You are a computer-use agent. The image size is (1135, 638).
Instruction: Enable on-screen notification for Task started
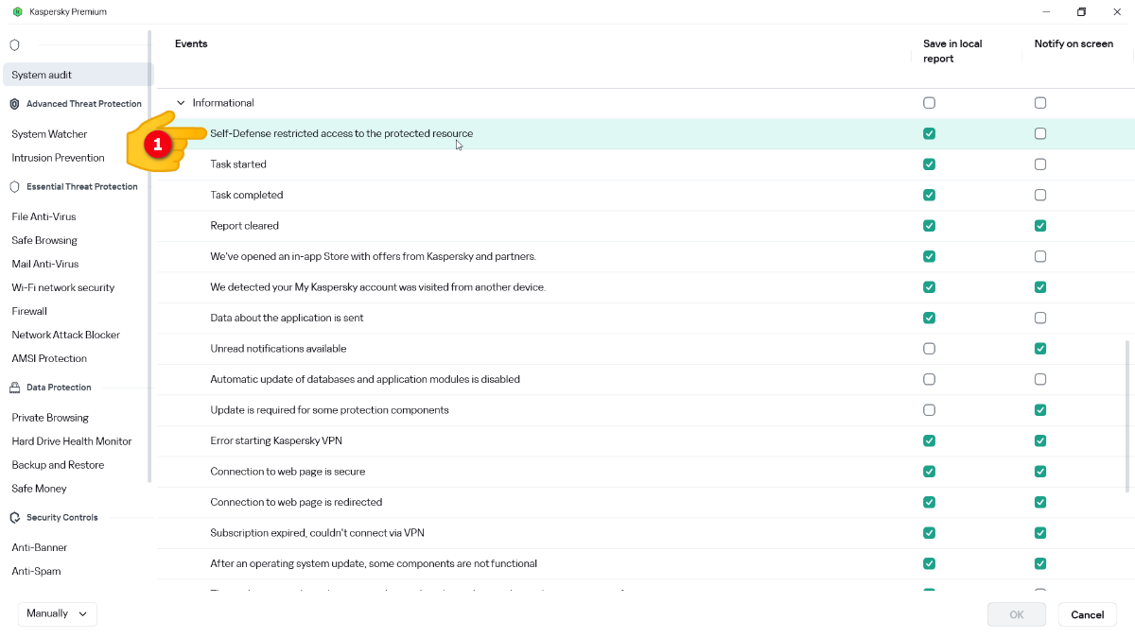click(x=1040, y=164)
